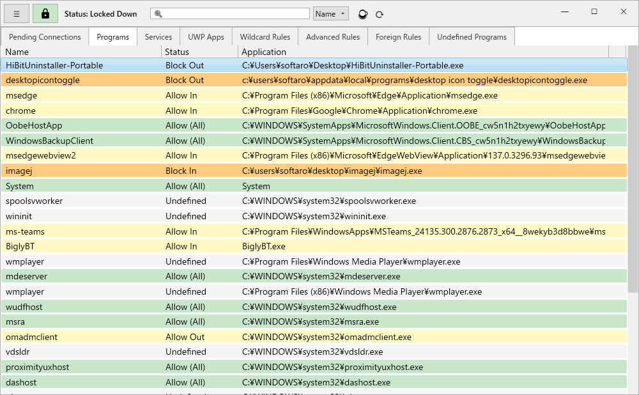Image resolution: width=639 pixels, height=395 pixels.
Task: Click the msra.exe application path
Action: click(x=311, y=321)
